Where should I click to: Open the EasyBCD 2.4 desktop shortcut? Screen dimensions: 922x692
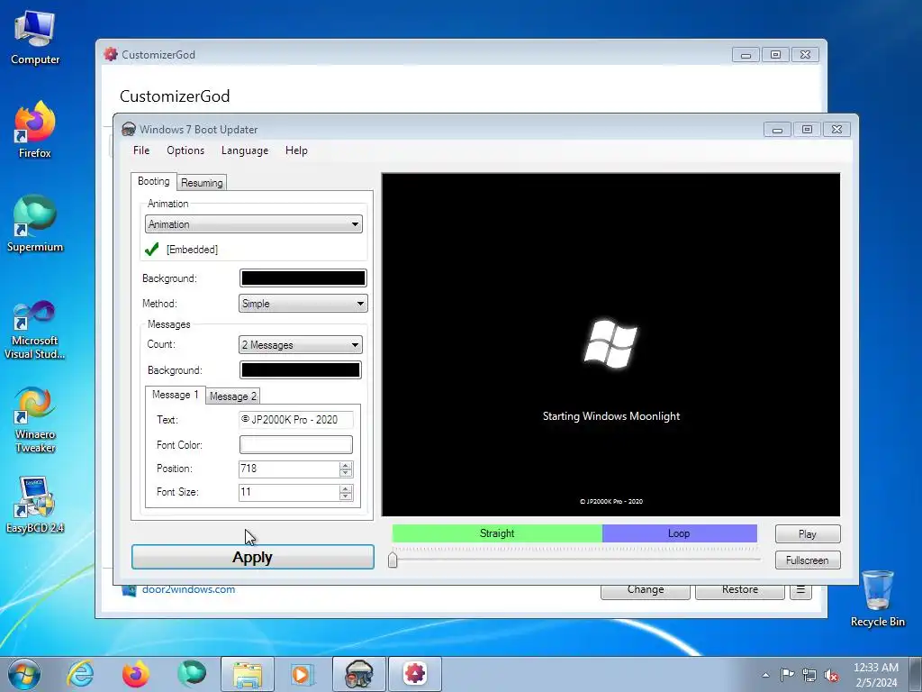click(x=35, y=505)
